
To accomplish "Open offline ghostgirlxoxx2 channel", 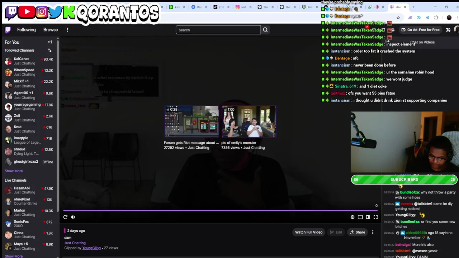I will point(29,162).
